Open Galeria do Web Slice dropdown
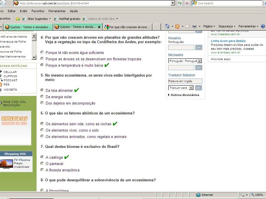Viewport: 266px width, 199px height. (117, 19)
